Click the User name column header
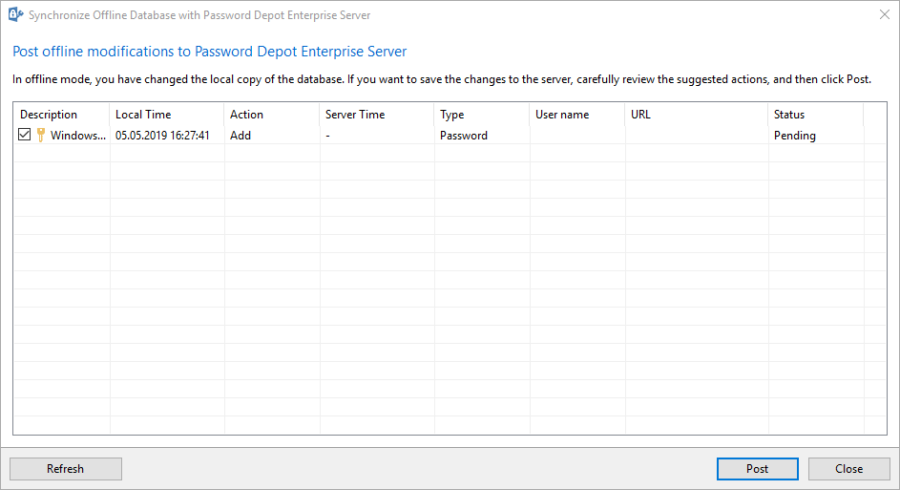The width and height of the screenshot is (900, 490). coord(576,115)
